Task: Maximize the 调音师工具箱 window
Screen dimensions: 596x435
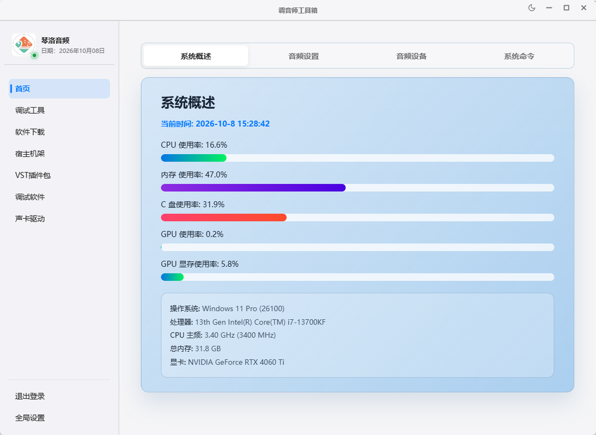Action: (x=566, y=8)
